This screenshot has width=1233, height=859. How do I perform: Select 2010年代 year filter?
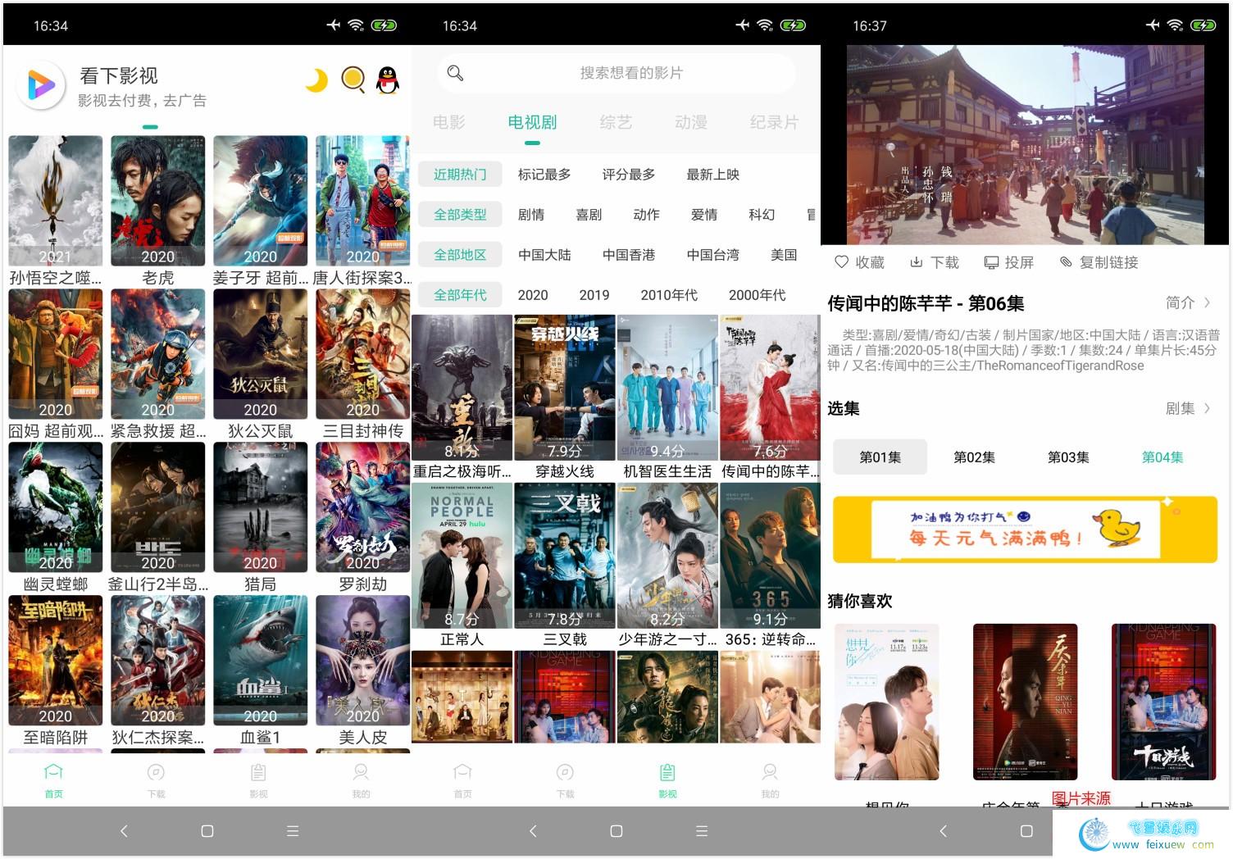pyautogui.click(x=669, y=295)
